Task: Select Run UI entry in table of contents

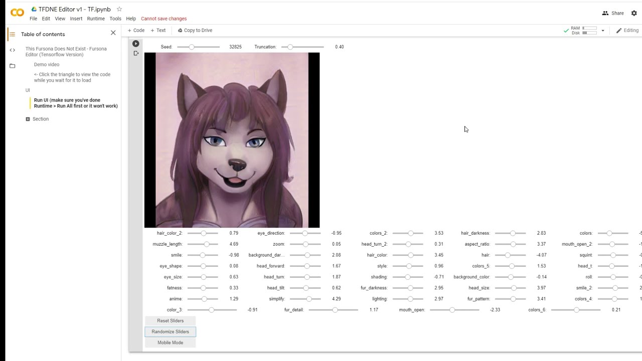Action: [x=76, y=103]
